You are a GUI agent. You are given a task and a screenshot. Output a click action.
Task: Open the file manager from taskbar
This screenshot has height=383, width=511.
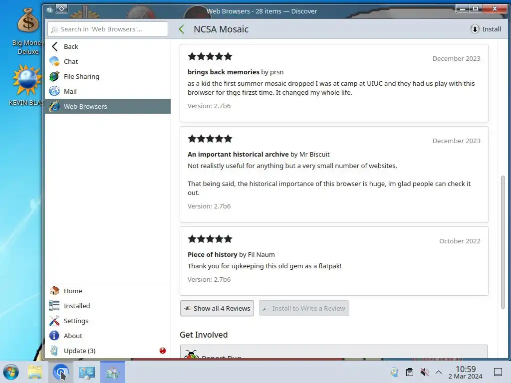point(35,372)
